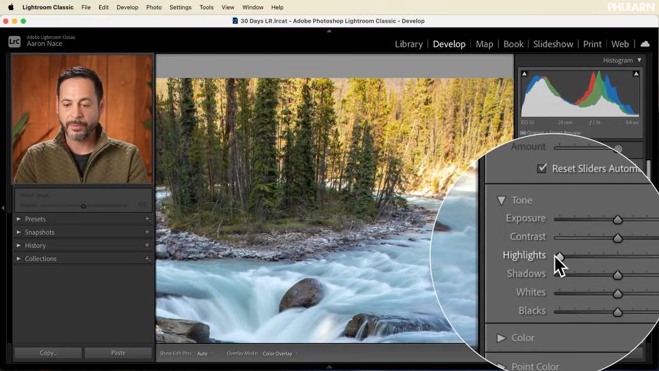Open the Settings menu
Screen dimensions: 659x371
(180, 7)
